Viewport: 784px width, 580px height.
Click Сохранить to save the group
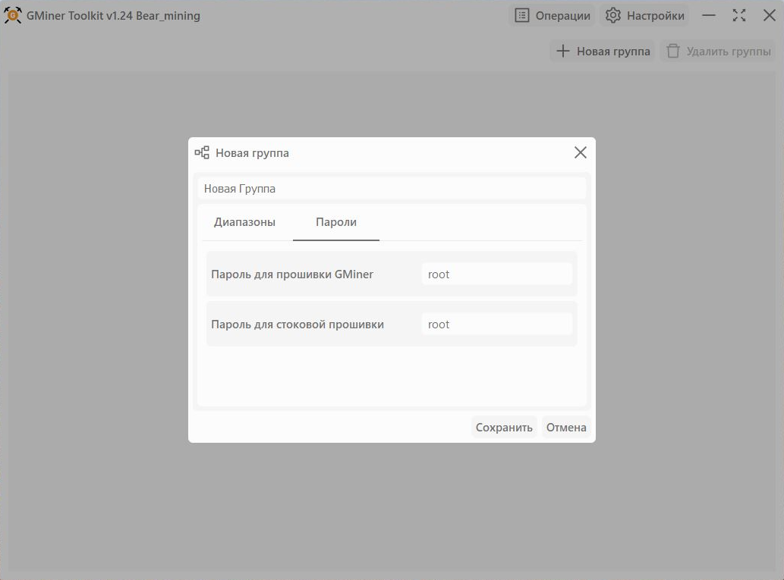[504, 428]
